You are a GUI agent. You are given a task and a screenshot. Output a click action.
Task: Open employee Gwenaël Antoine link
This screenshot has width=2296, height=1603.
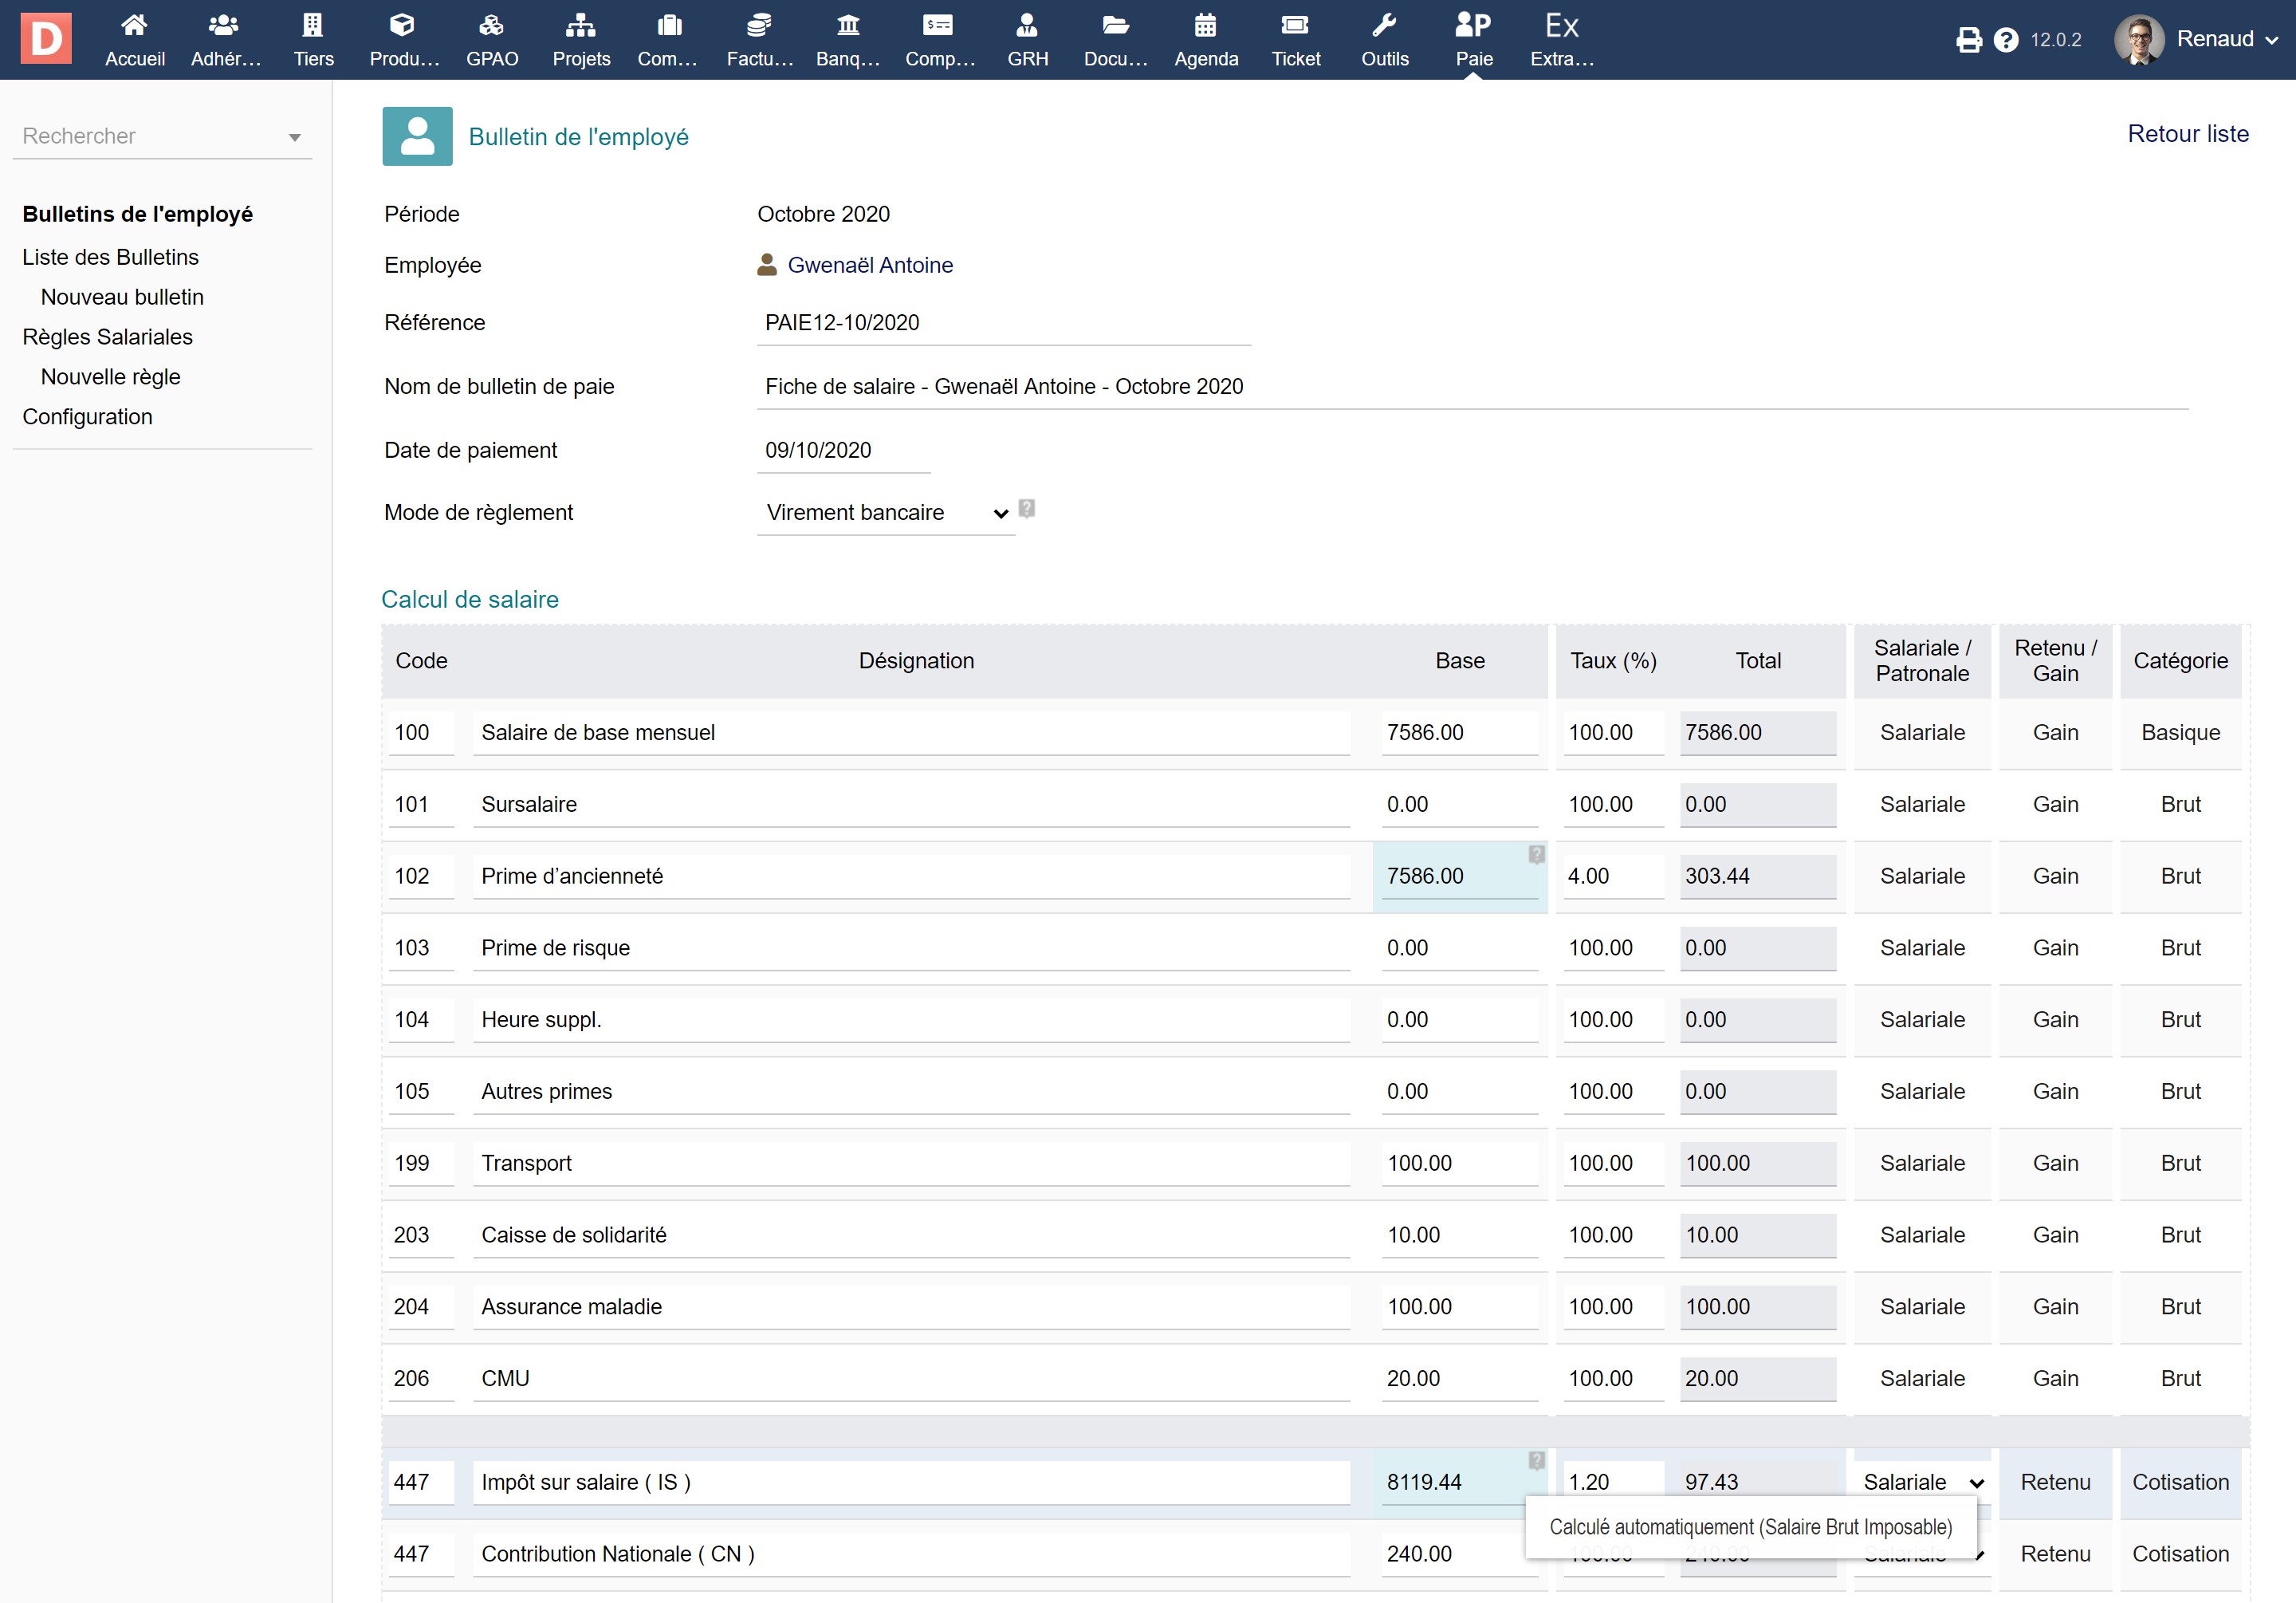point(869,265)
